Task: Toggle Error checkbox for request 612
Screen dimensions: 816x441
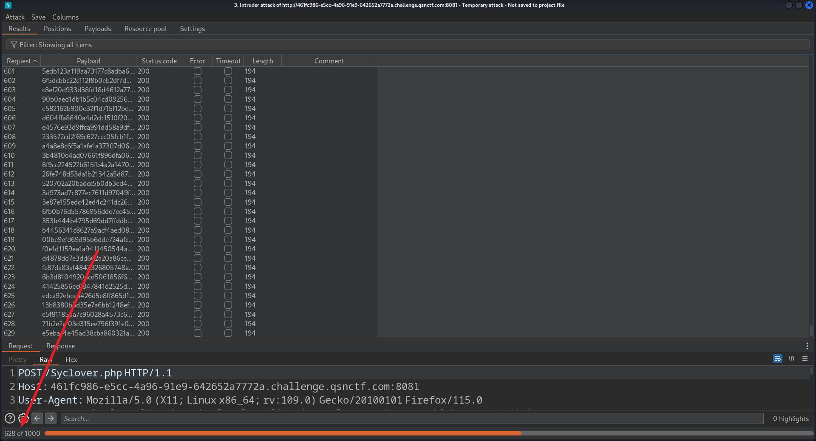Action: (x=198, y=174)
